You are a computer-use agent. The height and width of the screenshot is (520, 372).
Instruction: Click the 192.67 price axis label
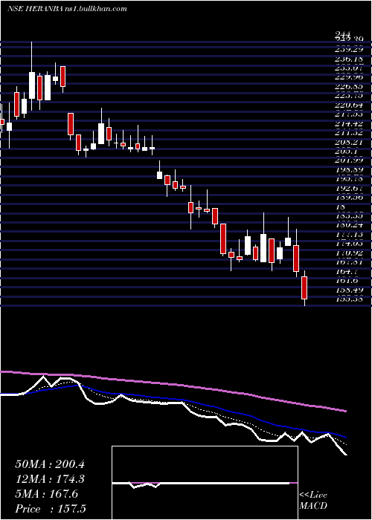[348, 189]
